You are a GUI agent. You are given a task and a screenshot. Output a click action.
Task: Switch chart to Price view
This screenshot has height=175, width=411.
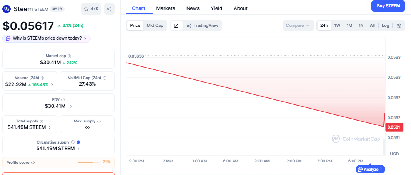point(135,26)
